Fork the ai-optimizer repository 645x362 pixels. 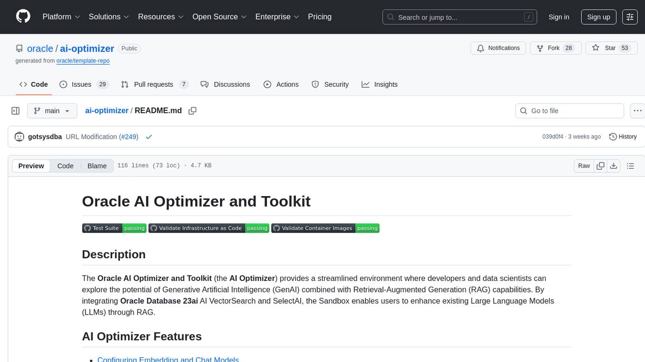click(x=556, y=48)
